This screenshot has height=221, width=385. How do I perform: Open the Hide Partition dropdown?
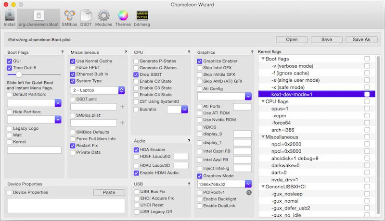tap(58, 120)
